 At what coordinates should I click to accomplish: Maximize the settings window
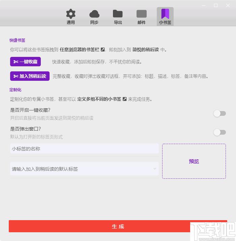coord(216,5)
